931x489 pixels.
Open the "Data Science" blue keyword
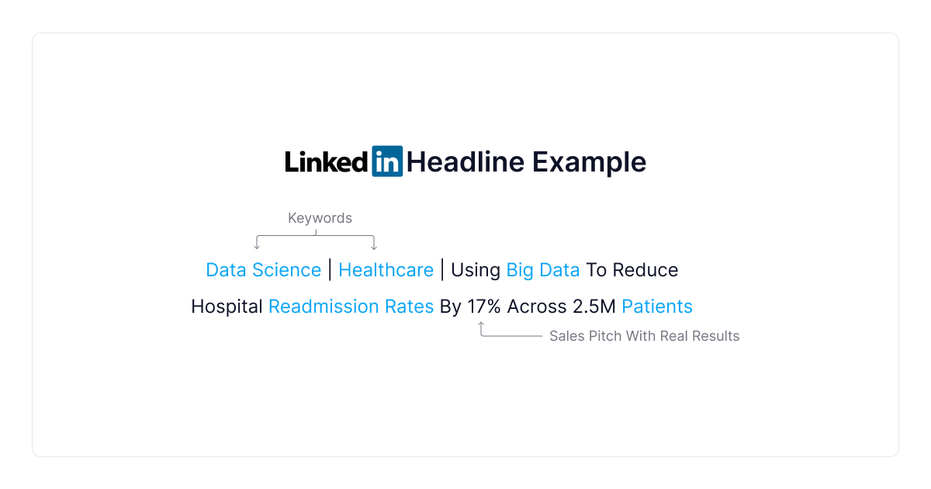tap(263, 270)
